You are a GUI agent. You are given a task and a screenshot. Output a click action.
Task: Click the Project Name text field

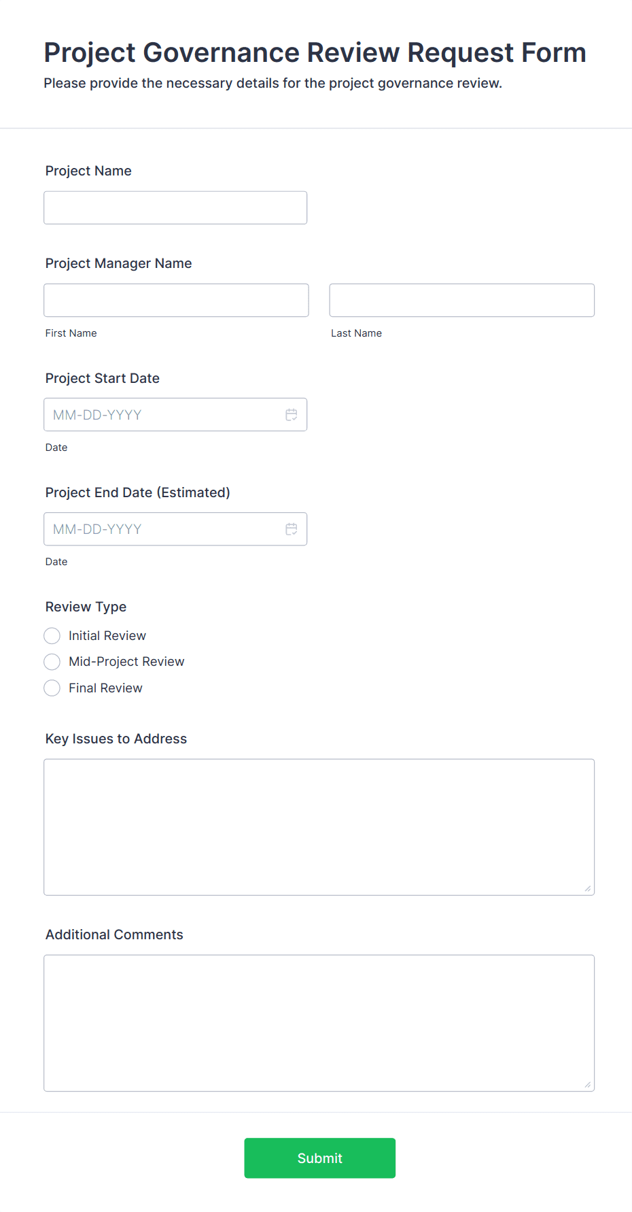point(175,207)
